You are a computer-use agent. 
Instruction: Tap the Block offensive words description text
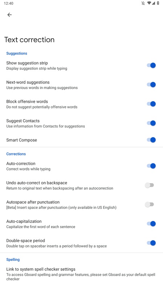(42, 107)
